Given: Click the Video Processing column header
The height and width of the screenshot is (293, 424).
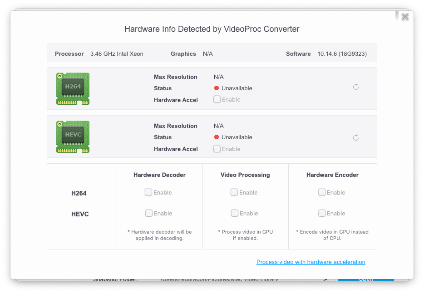Looking at the screenshot, I should tap(245, 175).
